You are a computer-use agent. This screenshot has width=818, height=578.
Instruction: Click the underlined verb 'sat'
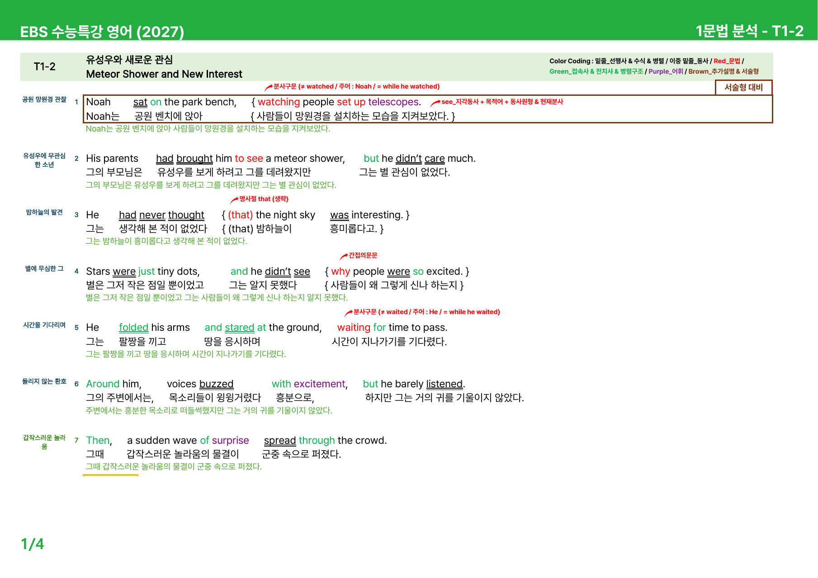tap(140, 102)
